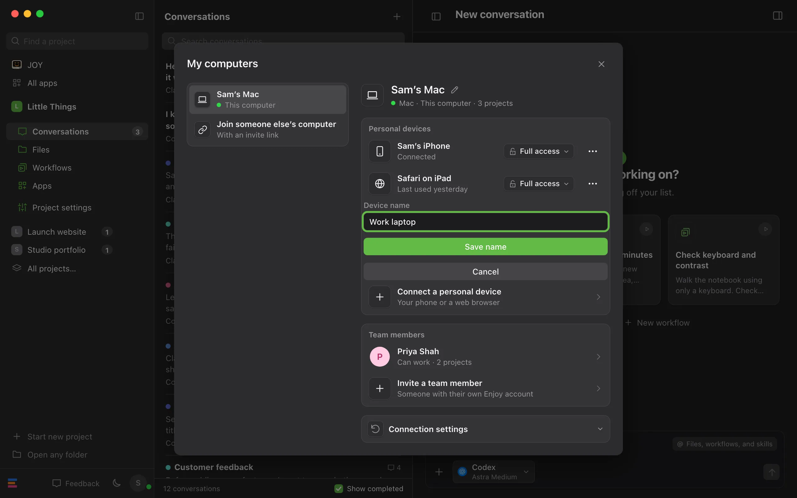The width and height of the screenshot is (797, 498).
Task: Click the colored stripes logo icon
Action: [12, 483]
